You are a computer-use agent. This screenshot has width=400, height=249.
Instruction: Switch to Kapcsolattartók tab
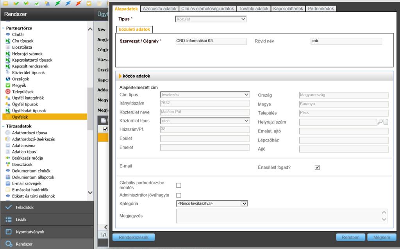[x=288, y=9]
